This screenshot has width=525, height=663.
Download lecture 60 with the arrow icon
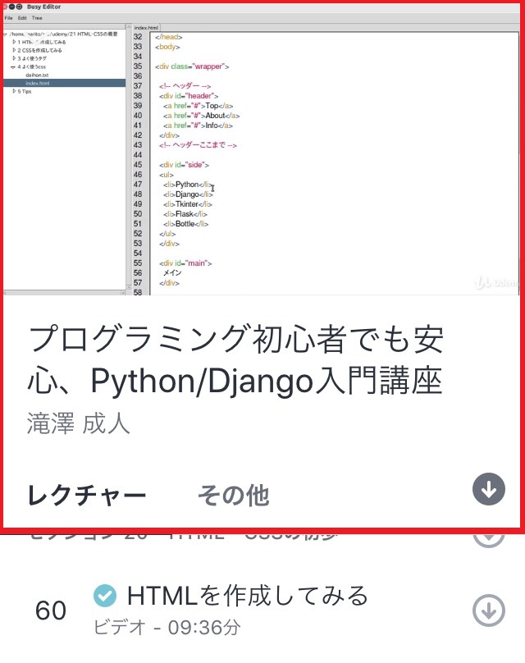pyautogui.click(x=488, y=610)
